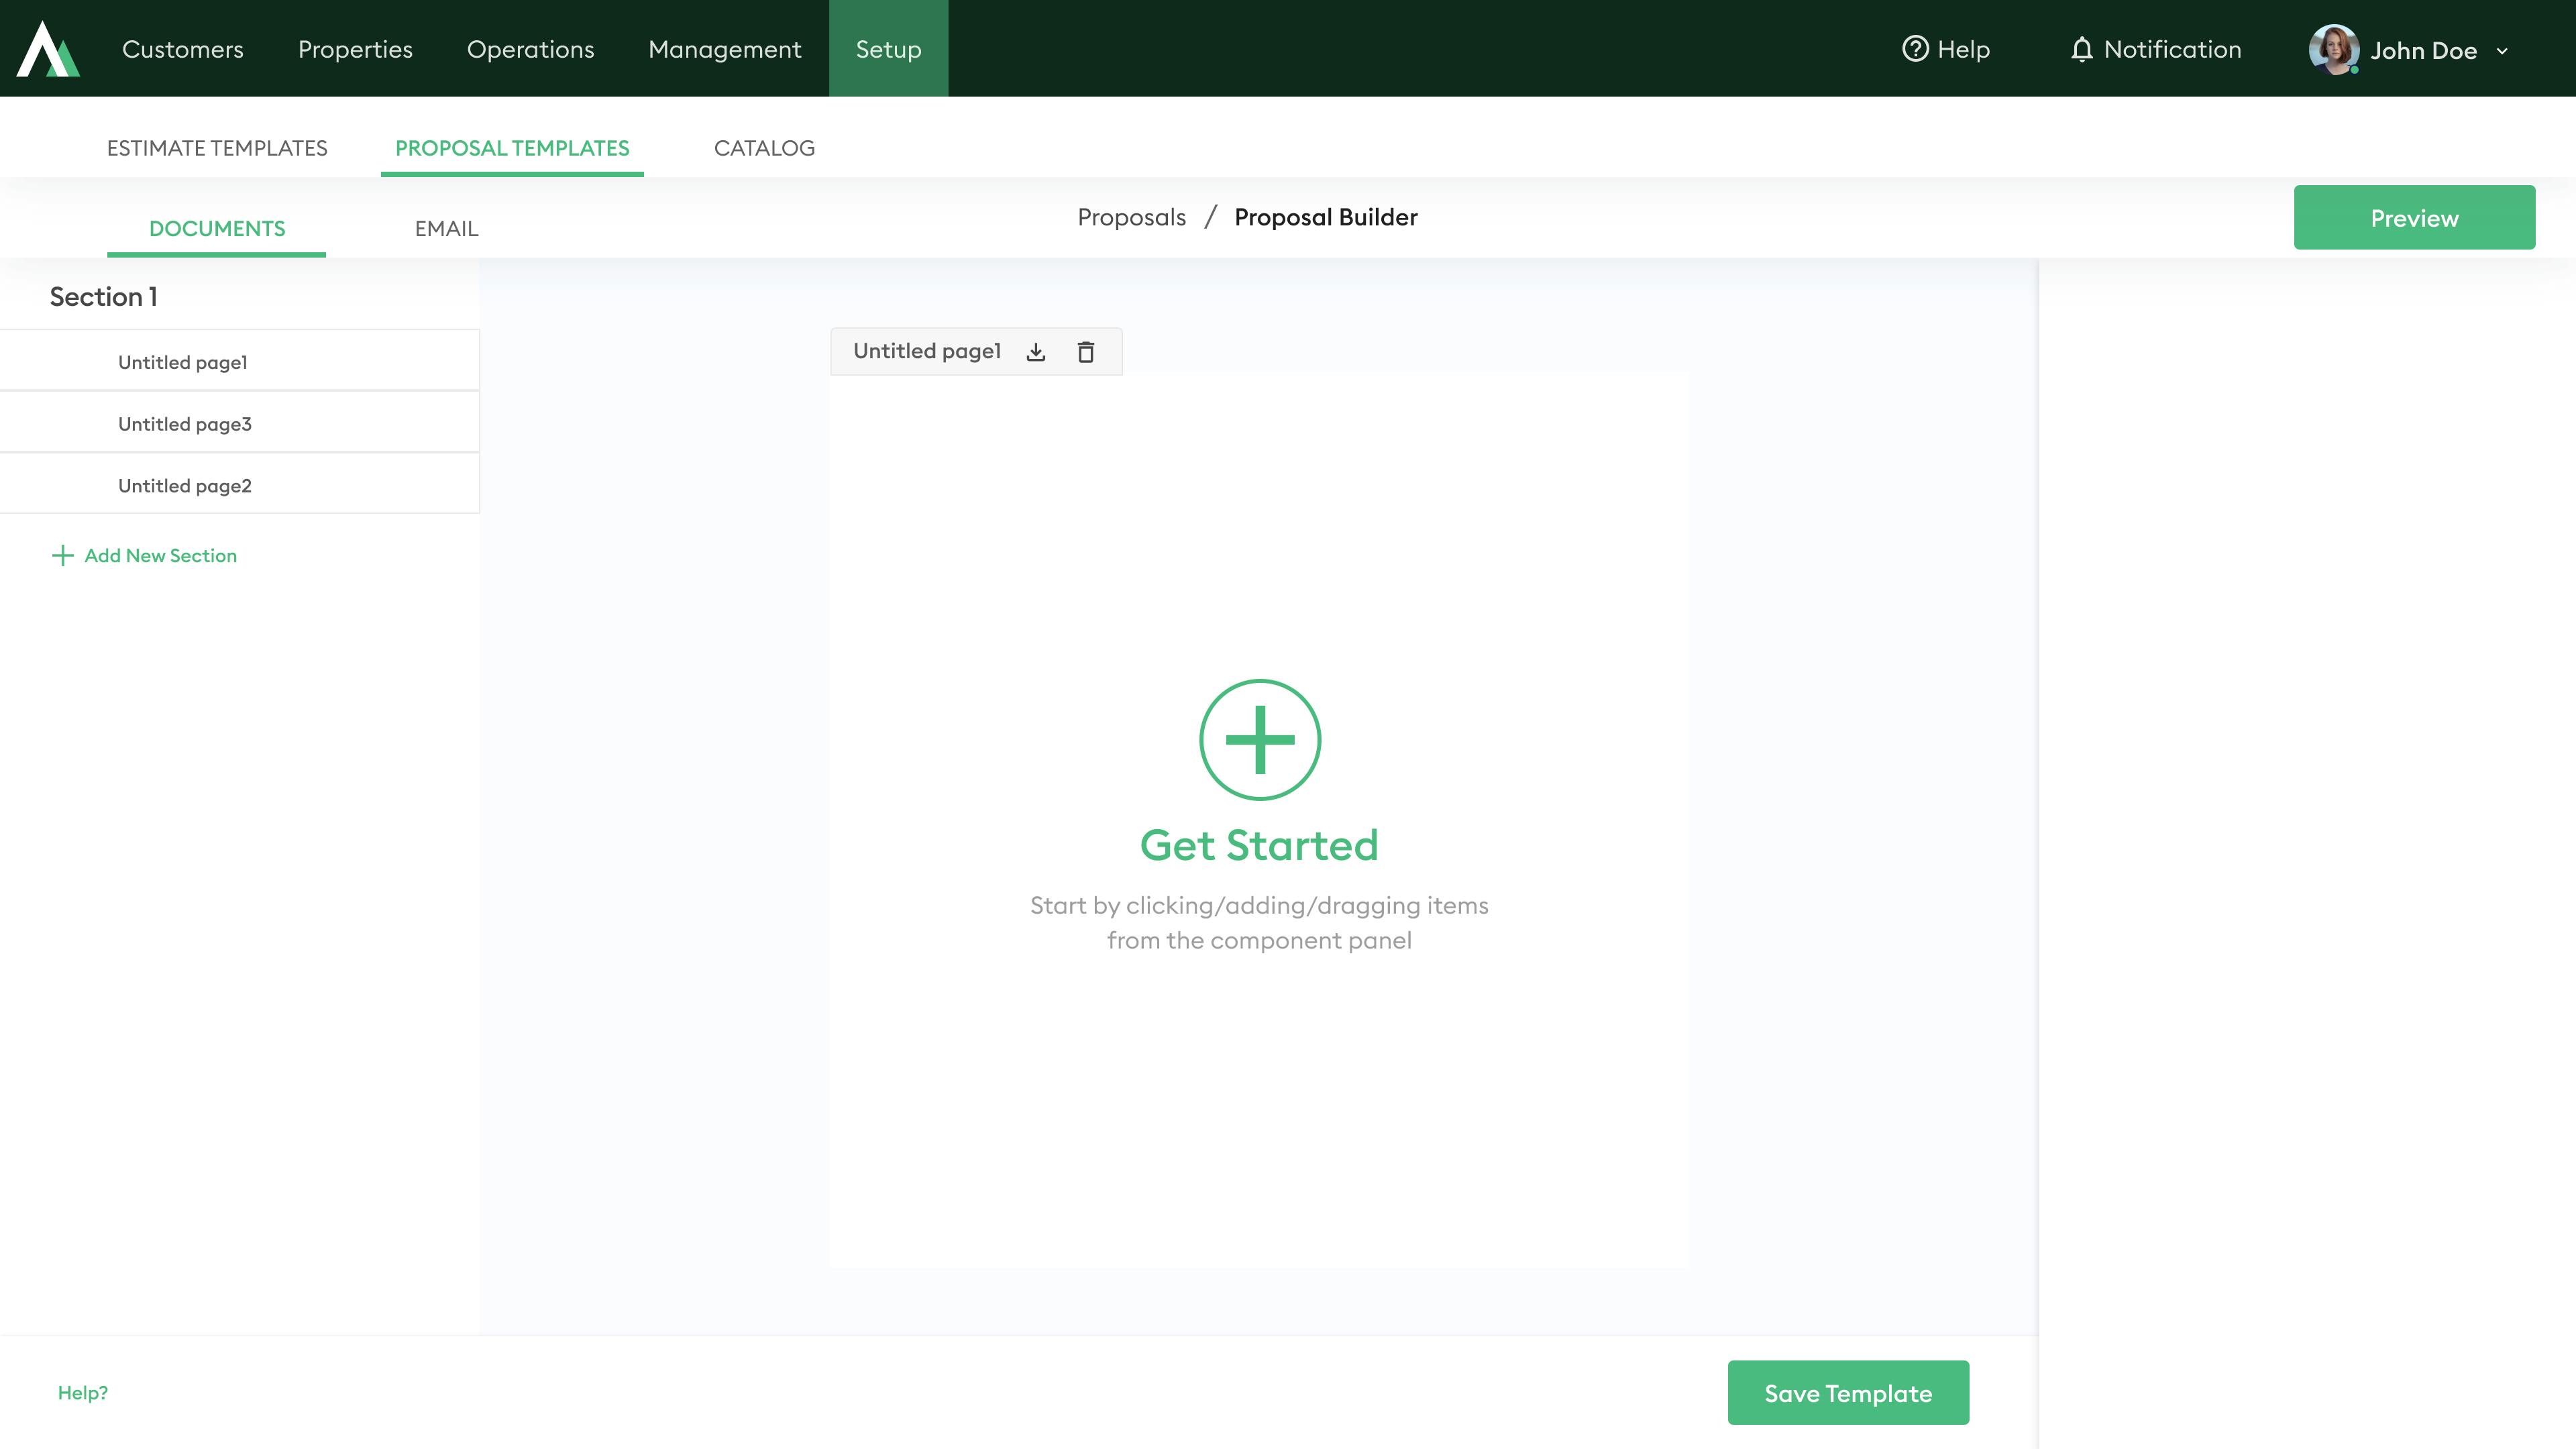Image resolution: width=2576 pixels, height=1449 pixels.
Task: Click the download icon beside Untitled page1
Action: (x=1036, y=352)
